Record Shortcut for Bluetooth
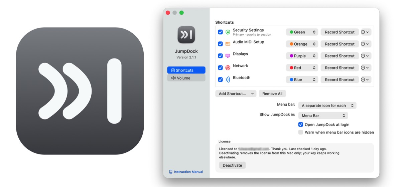The image size is (401, 187). click(340, 80)
